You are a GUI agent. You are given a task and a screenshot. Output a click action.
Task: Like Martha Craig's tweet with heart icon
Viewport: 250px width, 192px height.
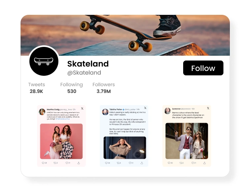coord(67,163)
